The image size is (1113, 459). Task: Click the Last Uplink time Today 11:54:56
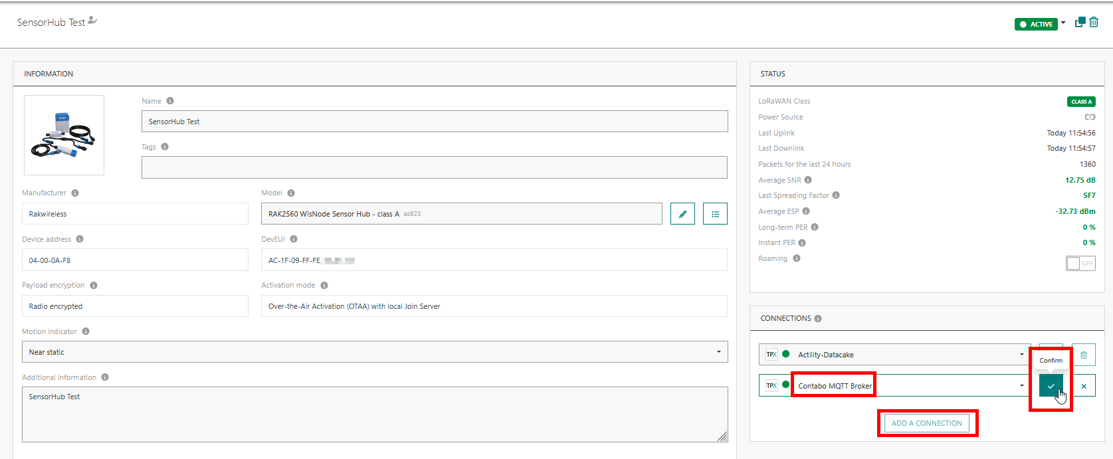click(1071, 133)
